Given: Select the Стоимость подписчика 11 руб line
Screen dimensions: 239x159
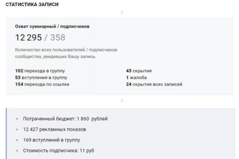Looking at the screenshot, I should coord(58,150).
